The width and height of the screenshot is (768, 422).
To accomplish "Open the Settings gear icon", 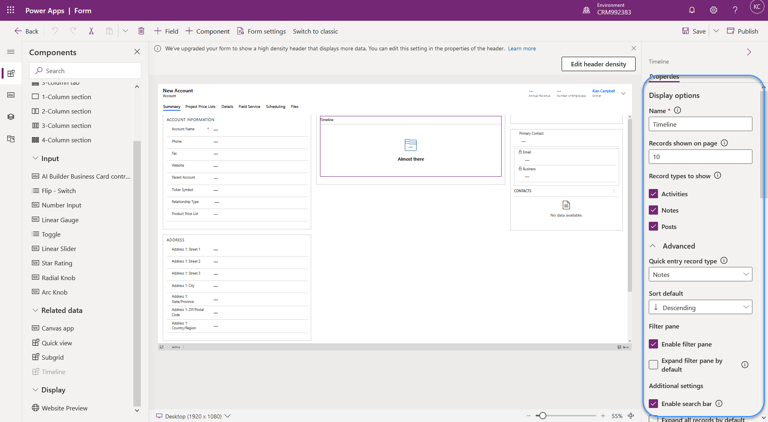I will coord(713,10).
